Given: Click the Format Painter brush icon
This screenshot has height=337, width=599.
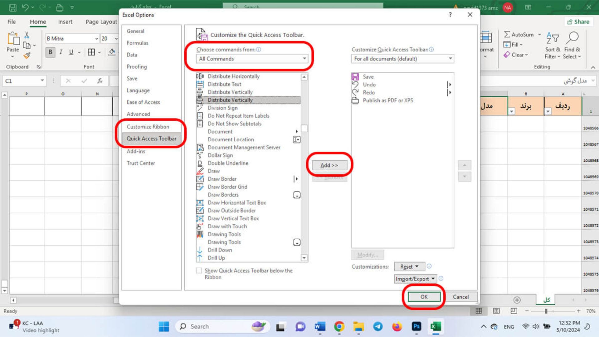Looking at the screenshot, I should pos(27,56).
